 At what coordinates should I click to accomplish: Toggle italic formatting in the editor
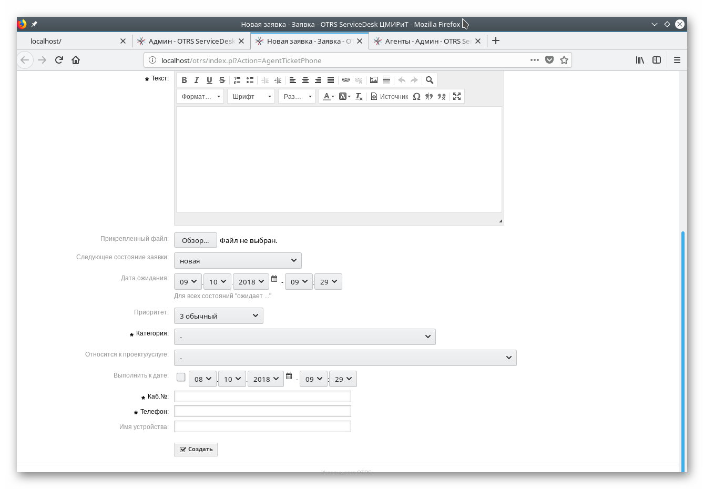coord(197,80)
